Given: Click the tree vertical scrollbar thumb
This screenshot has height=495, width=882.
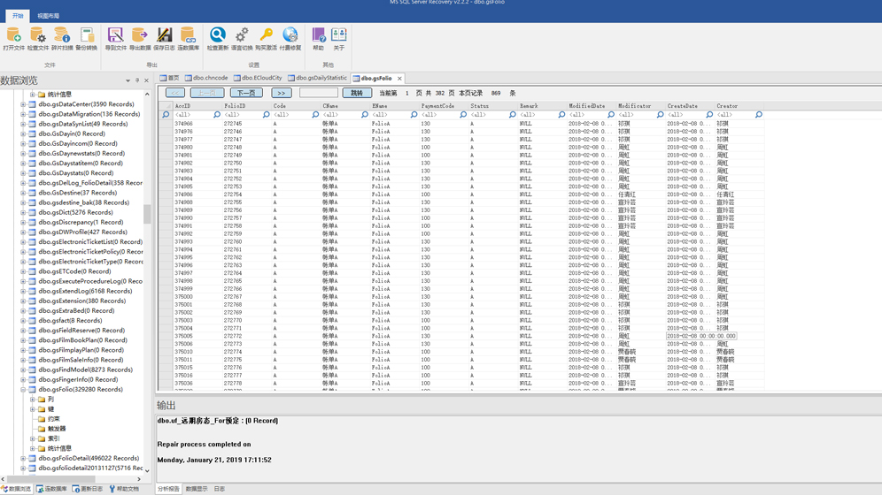Looking at the screenshot, I should pyautogui.click(x=147, y=214).
